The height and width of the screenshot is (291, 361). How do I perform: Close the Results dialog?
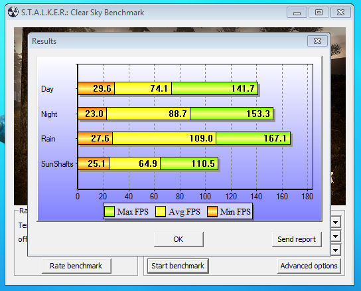tap(317, 41)
